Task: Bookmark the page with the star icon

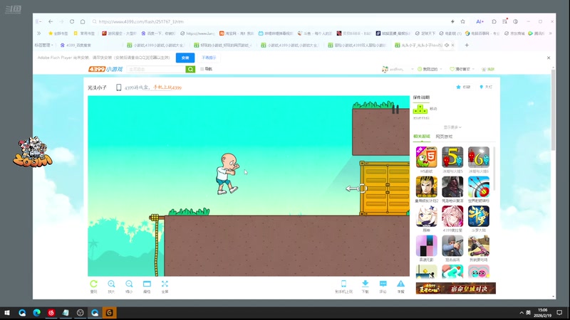Action: [x=462, y=22]
